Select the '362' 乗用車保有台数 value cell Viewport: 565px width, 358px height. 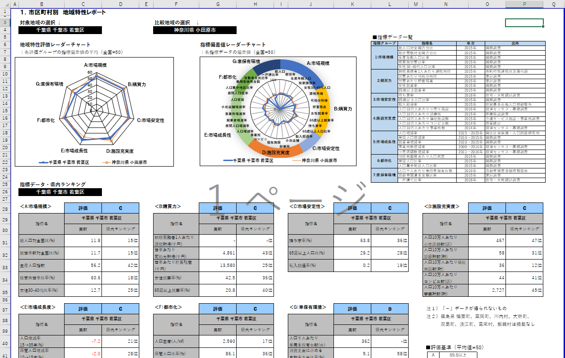pos(352,341)
